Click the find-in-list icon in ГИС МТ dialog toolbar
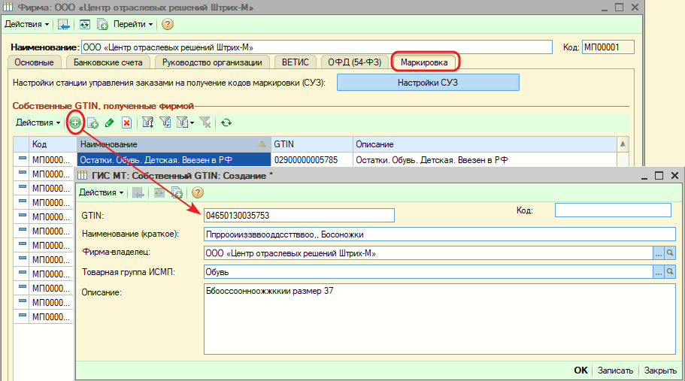The height and width of the screenshot is (381, 685). (x=138, y=192)
